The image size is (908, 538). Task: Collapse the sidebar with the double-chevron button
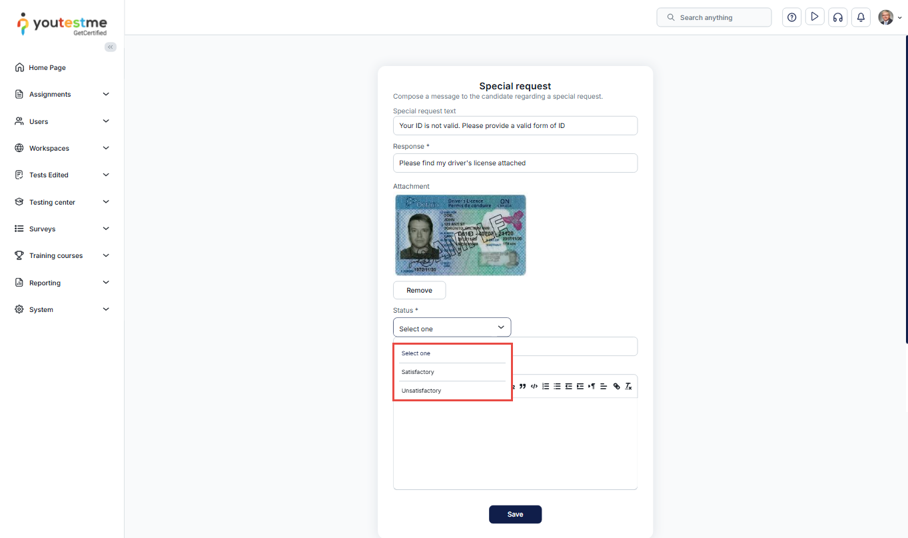tap(111, 47)
